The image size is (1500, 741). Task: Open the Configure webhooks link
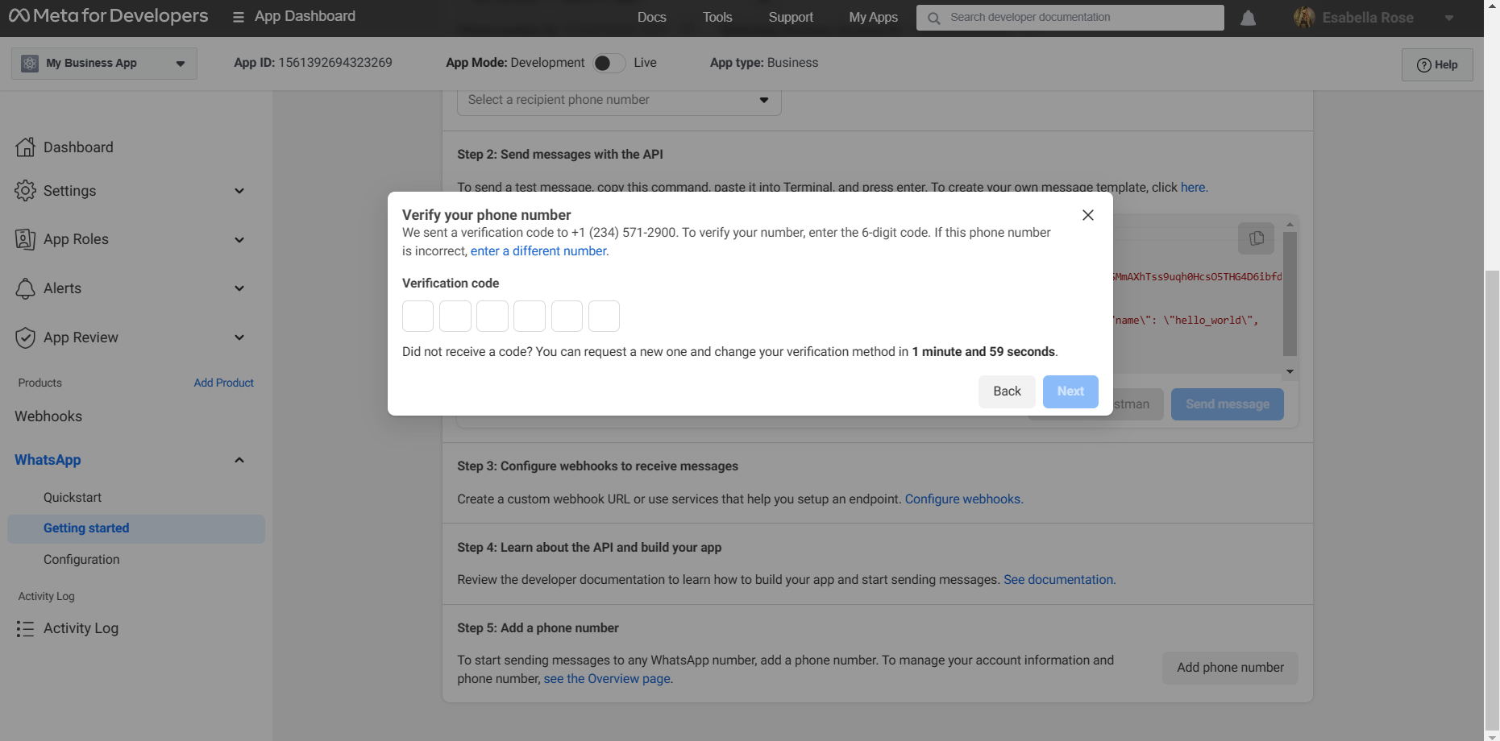(x=962, y=499)
